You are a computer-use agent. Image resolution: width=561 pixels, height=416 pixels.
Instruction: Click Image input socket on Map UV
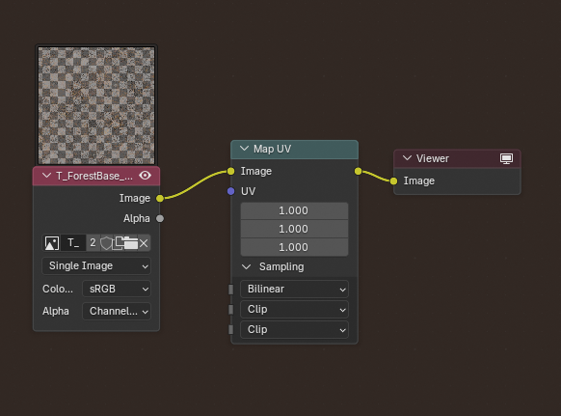coord(230,171)
